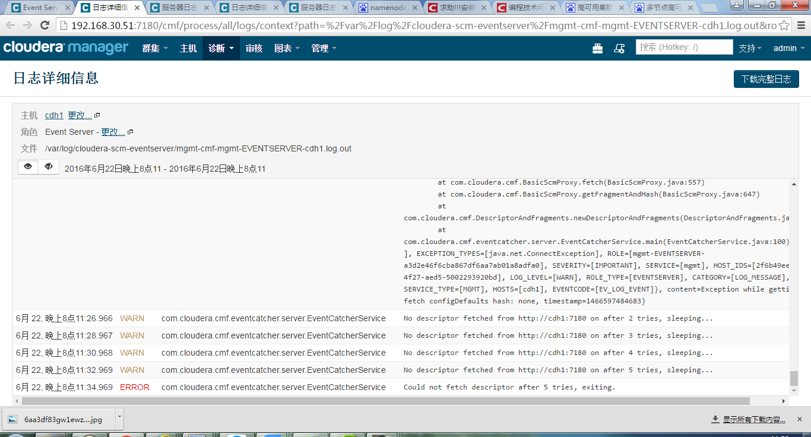811x437 pixels.
Task: Click the 'after 2 tries' WARN message
Action: click(558, 318)
